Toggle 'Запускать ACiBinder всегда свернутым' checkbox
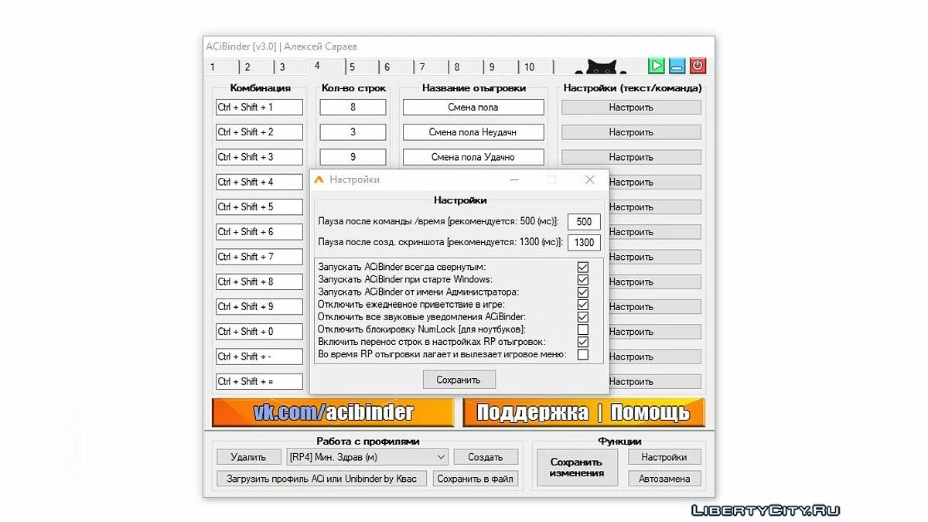Screen dimensions: 928x522 click(583, 267)
